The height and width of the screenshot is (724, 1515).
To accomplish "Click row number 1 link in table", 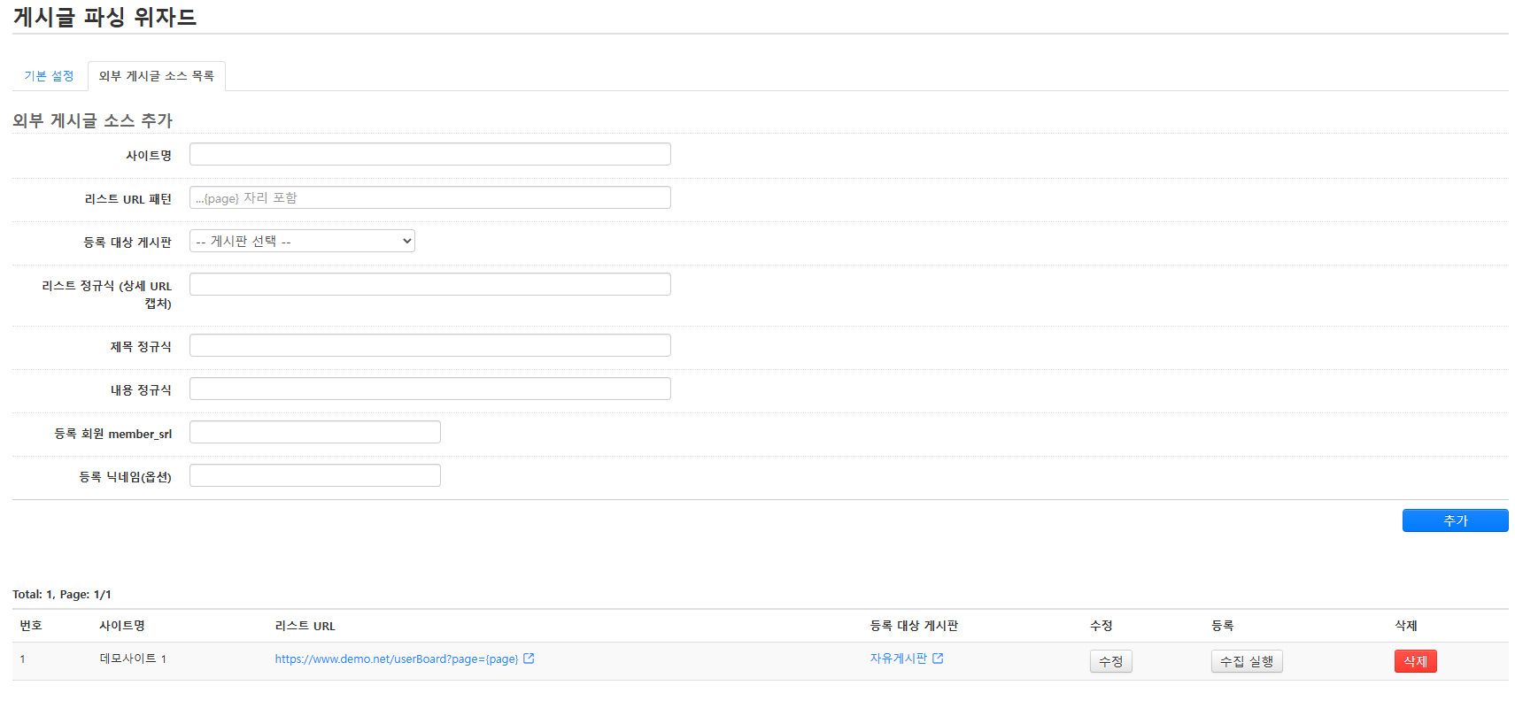I will (x=23, y=659).
